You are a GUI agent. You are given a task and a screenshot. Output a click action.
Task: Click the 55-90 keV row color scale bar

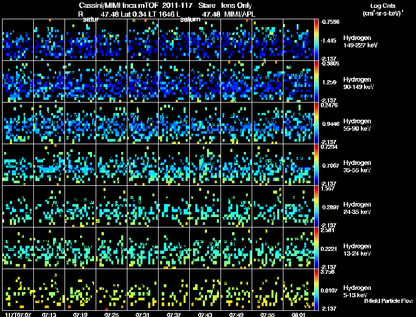pyautogui.click(x=316, y=123)
